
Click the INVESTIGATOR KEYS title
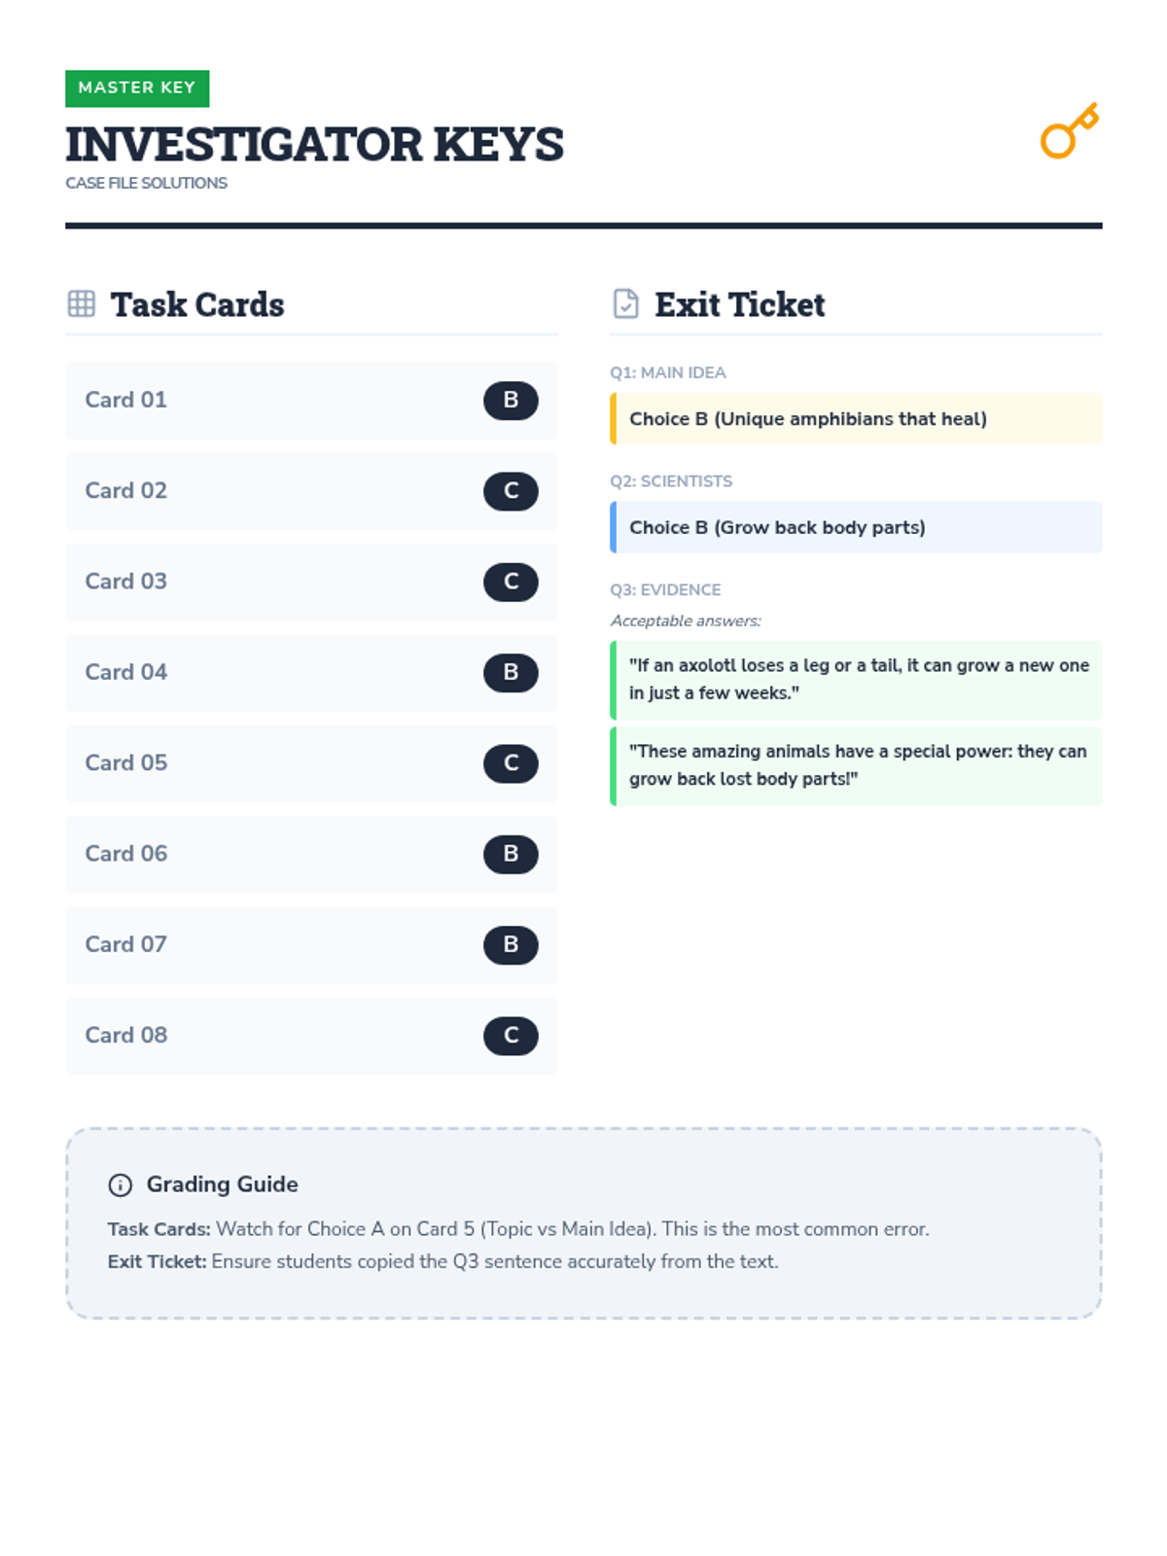(314, 145)
